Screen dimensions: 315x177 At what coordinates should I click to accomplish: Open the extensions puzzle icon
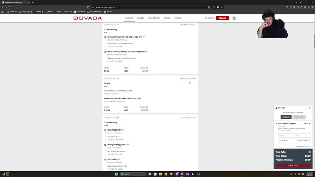click(x=287, y=7)
